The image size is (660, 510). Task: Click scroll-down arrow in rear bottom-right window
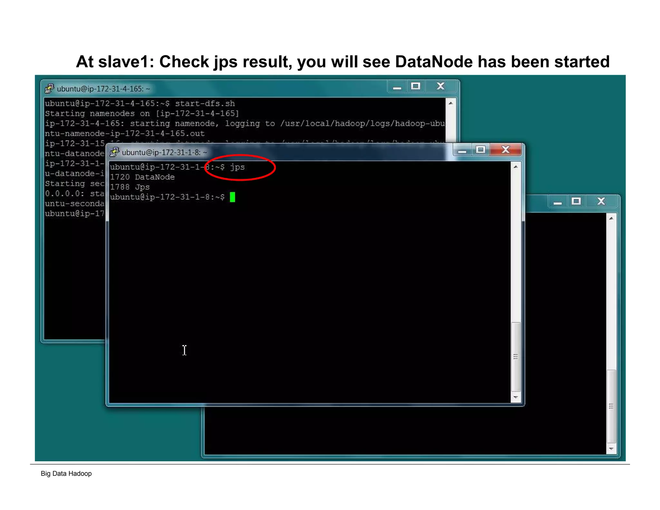(611, 449)
